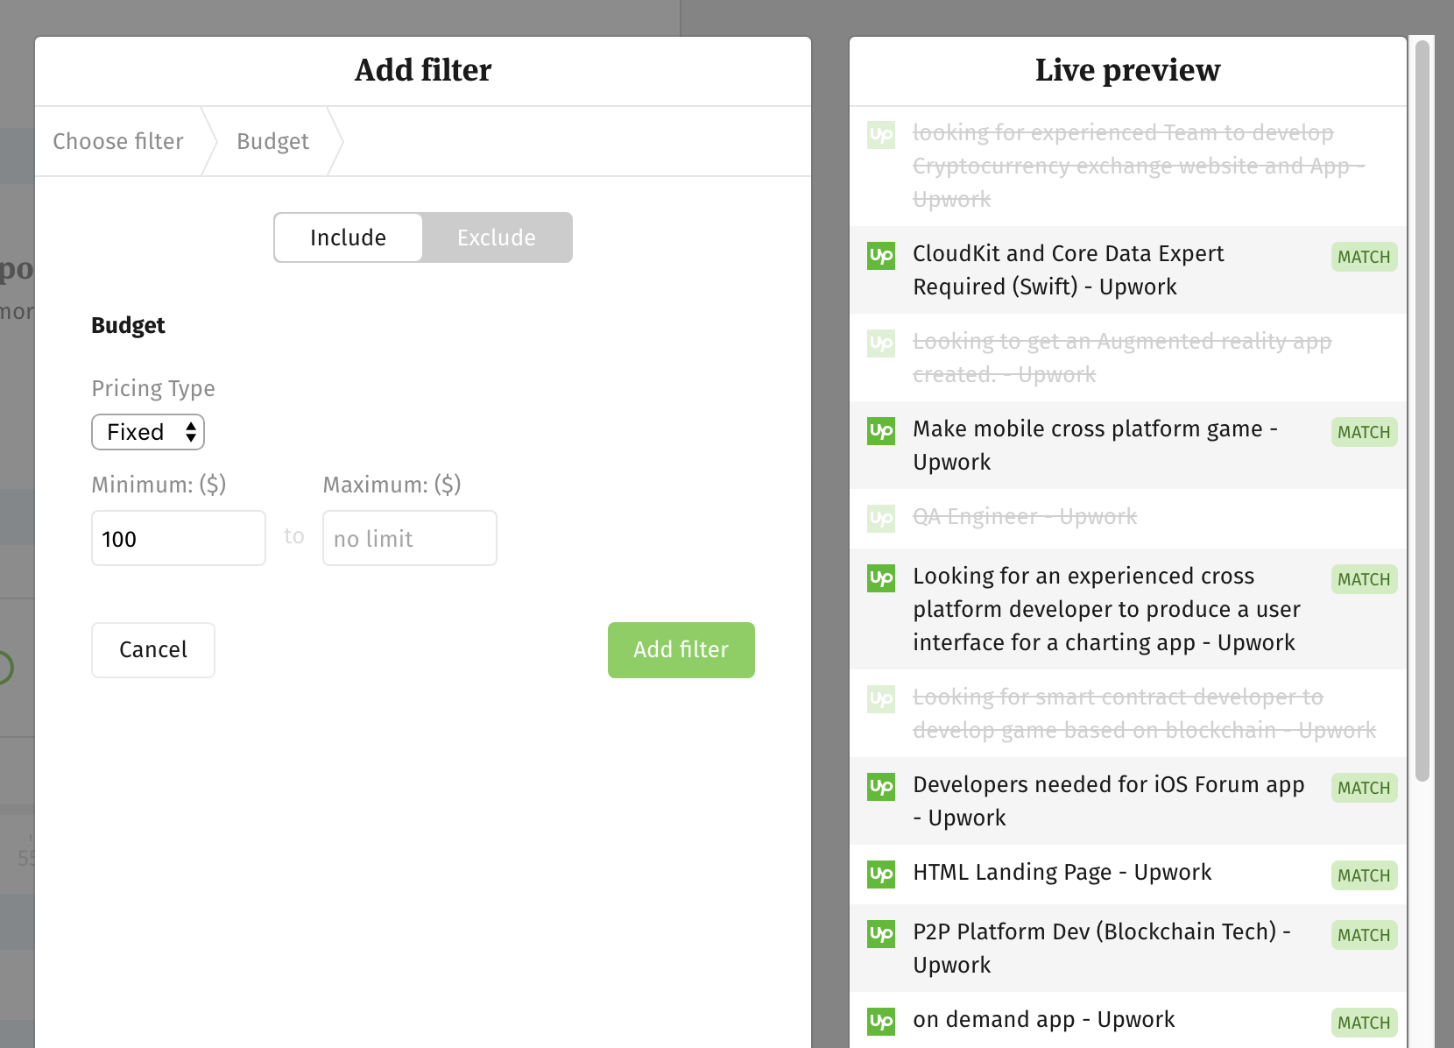Click the Upwork icon on the HTML Landing Page row
Viewport: 1454px width, 1048px height.
(883, 873)
